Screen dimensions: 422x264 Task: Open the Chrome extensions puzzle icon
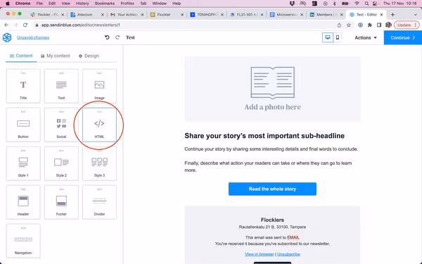pyautogui.click(x=370, y=25)
